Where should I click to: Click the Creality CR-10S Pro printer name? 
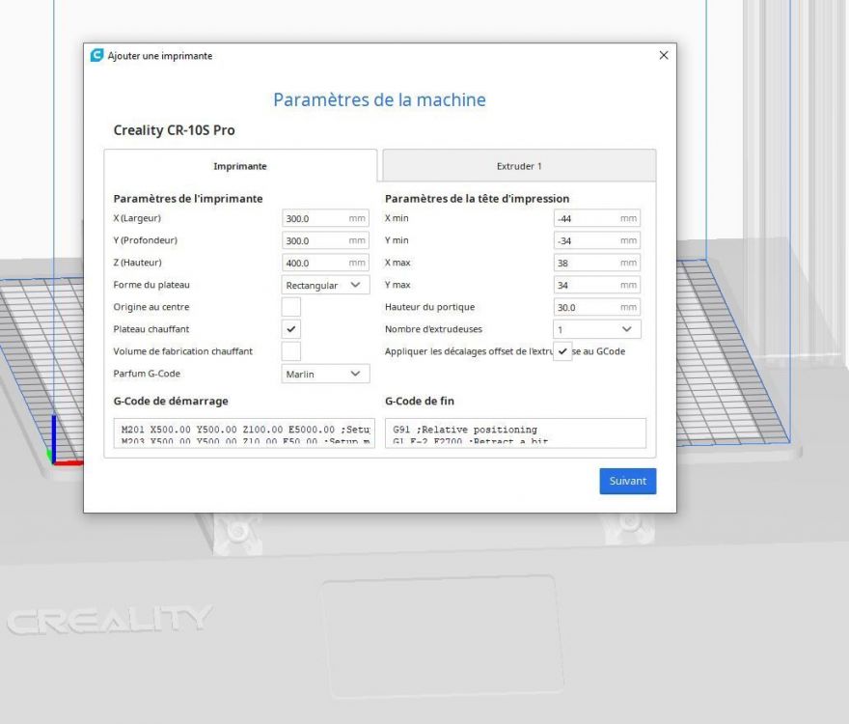click(174, 130)
